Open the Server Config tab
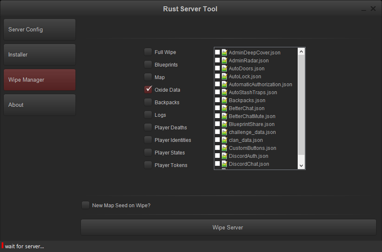Viewport: 382px width, 252px height. tap(39, 30)
